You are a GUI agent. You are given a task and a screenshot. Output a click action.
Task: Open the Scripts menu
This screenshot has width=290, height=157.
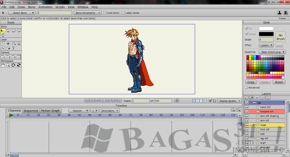tap(60, 7)
